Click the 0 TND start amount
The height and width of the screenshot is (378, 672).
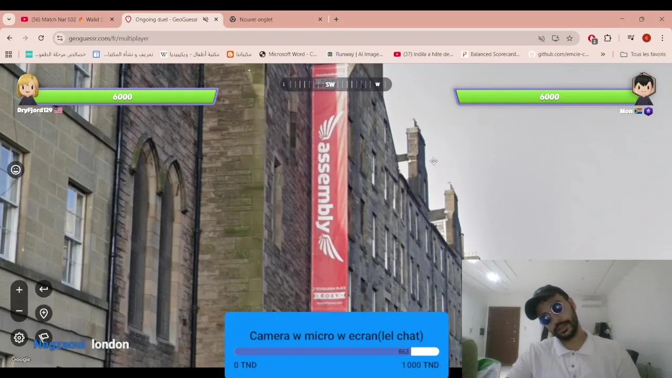pyautogui.click(x=245, y=365)
